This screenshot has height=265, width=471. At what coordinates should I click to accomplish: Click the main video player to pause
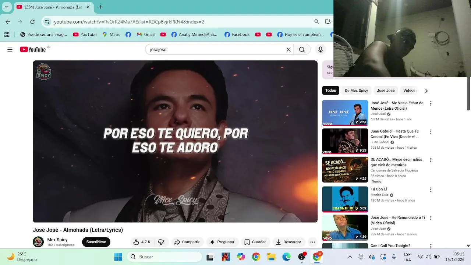(x=175, y=141)
